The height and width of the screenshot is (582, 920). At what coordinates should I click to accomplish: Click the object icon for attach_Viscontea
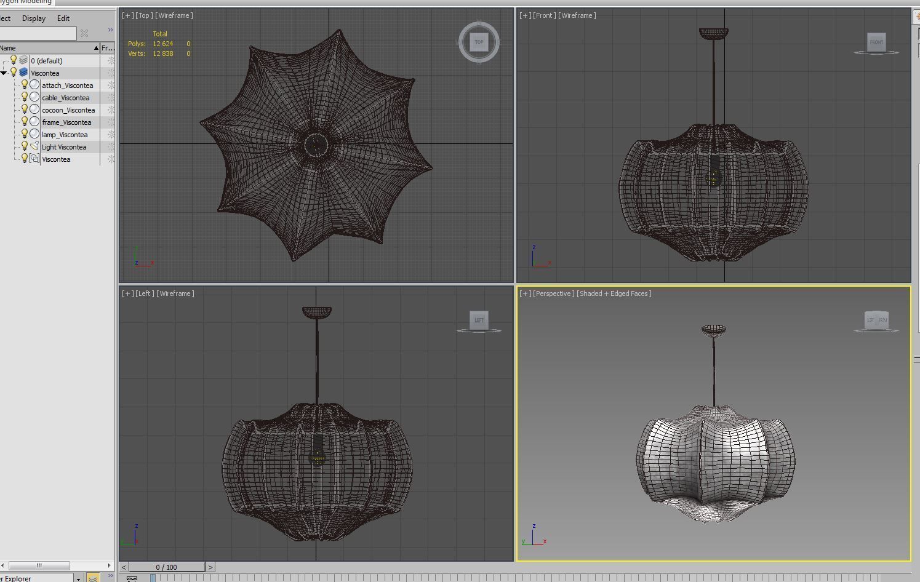tap(34, 85)
